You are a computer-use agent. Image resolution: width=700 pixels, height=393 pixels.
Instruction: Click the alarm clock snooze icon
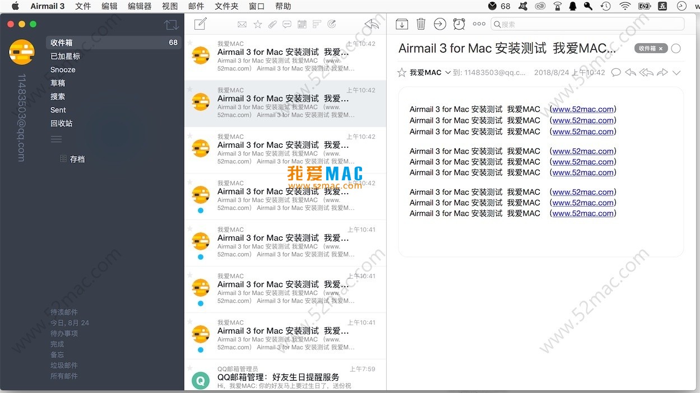459,24
